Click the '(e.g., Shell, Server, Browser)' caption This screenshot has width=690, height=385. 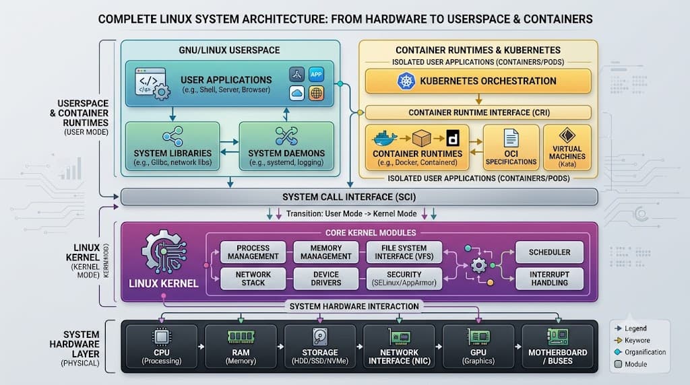pos(226,90)
